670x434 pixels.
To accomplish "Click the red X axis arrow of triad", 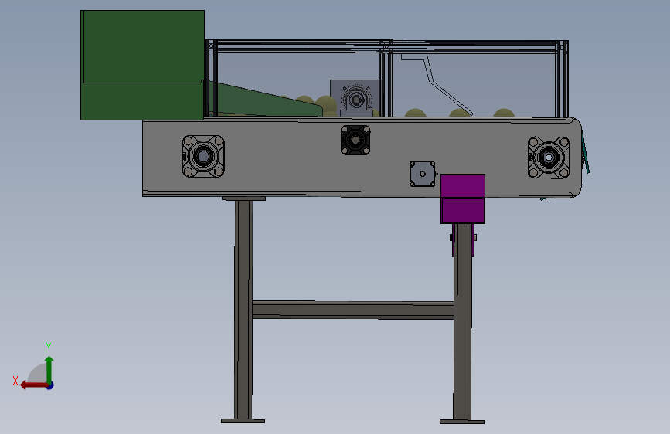I will (34, 385).
